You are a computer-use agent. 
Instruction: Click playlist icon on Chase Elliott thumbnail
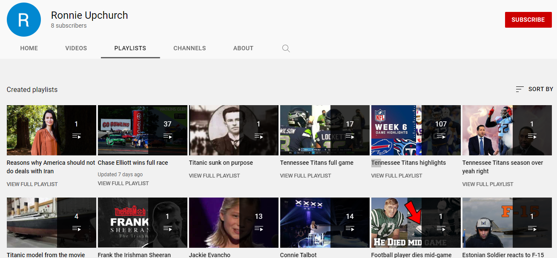click(x=167, y=136)
